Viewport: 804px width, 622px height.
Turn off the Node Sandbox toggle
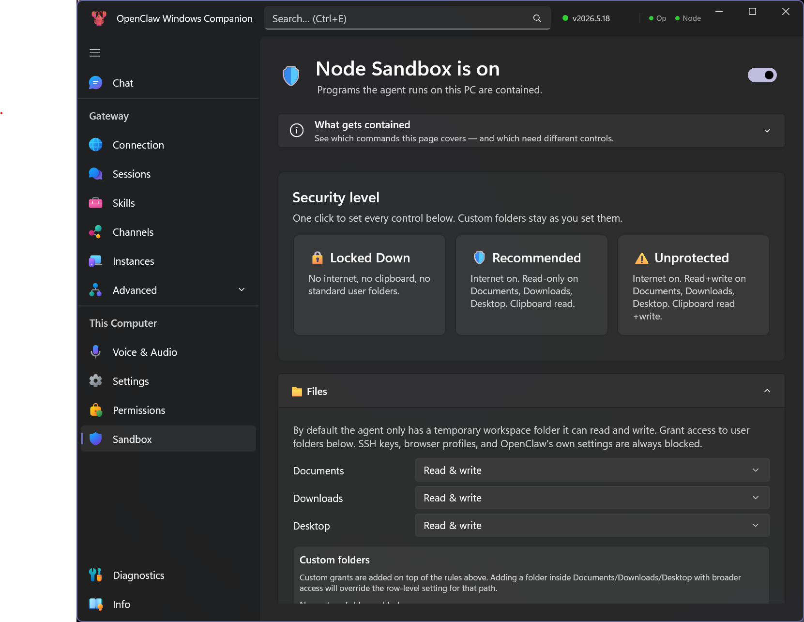pyautogui.click(x=762, y=75)
